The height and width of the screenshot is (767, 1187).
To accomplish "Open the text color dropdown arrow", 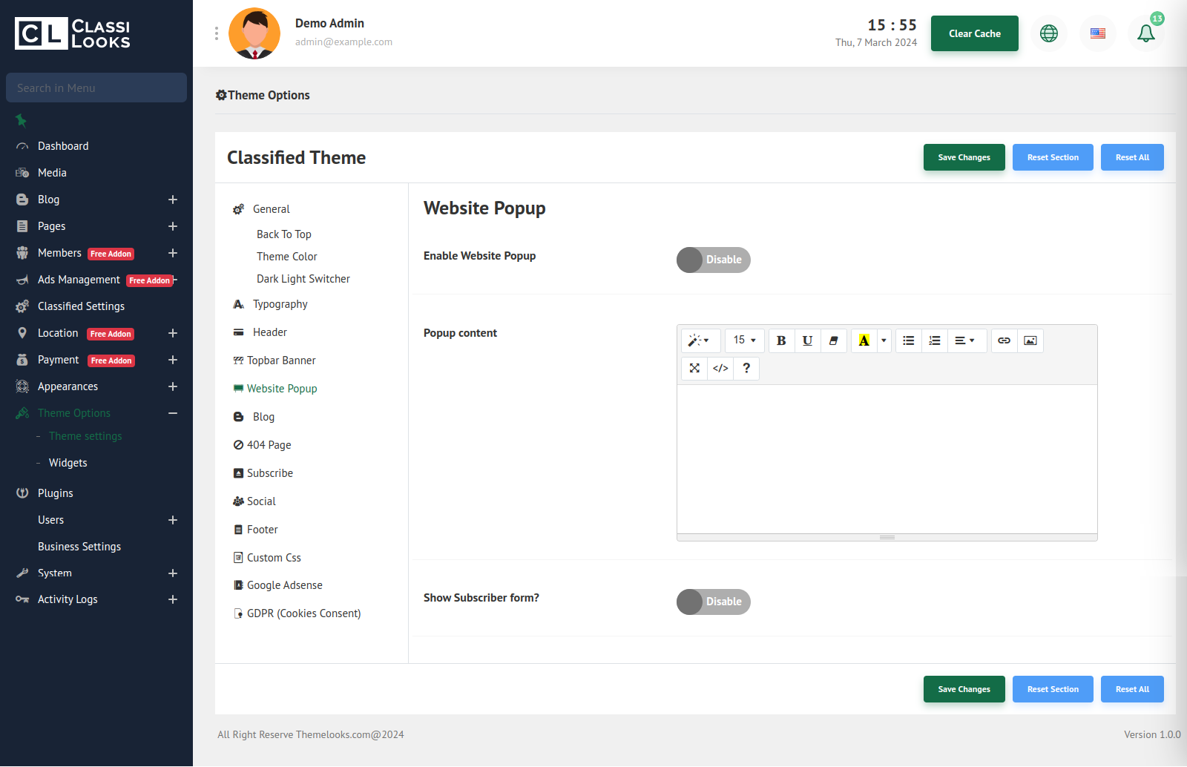I will pyautogui.click(x=884, y=340).
